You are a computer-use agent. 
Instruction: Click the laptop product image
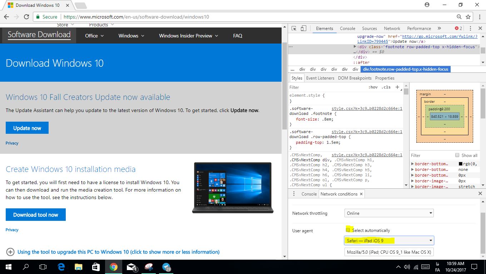(x=233, y=188)
